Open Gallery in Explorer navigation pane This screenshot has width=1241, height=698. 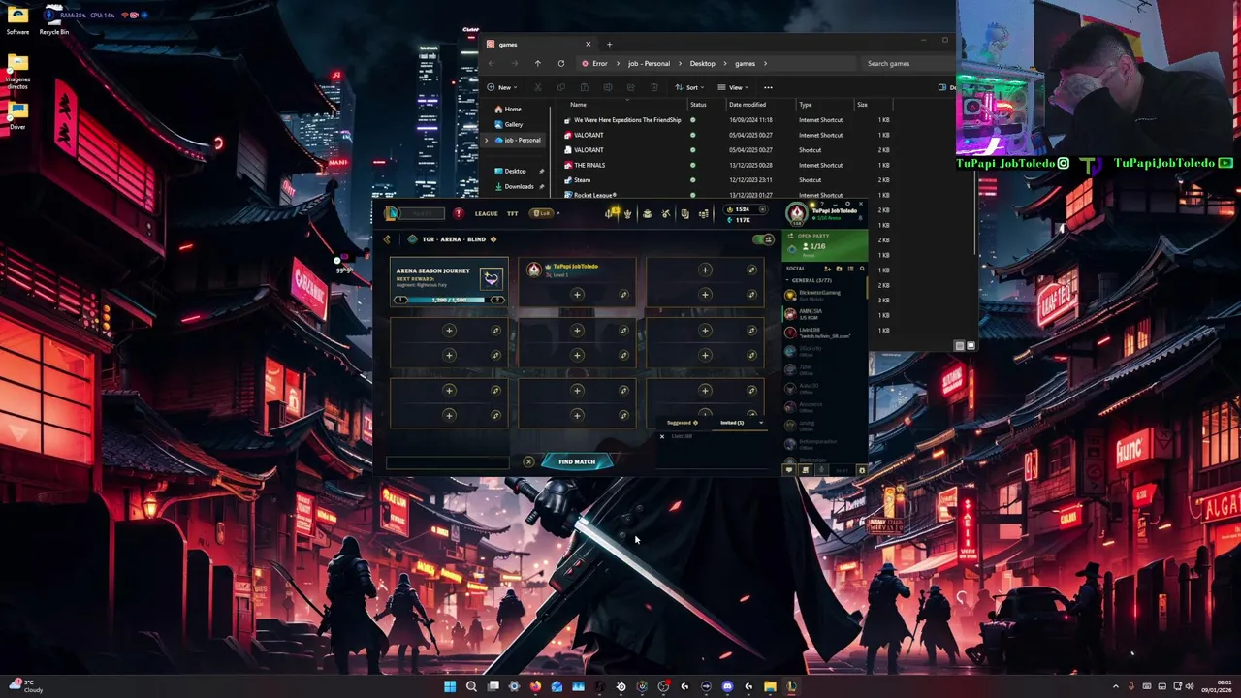(x=513, y=124)
